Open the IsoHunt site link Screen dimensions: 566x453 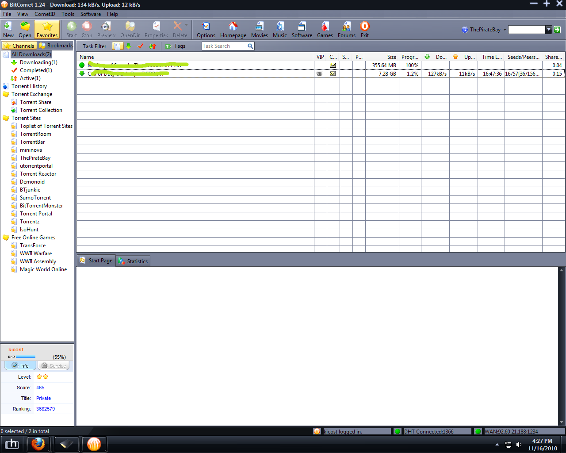tap(29, 230)
